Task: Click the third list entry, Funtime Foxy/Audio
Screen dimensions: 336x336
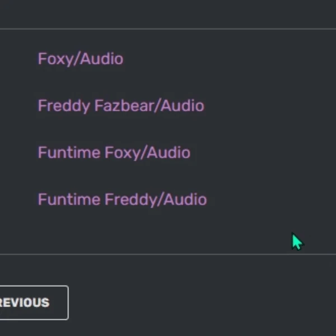Action: (x=114, y=153)
